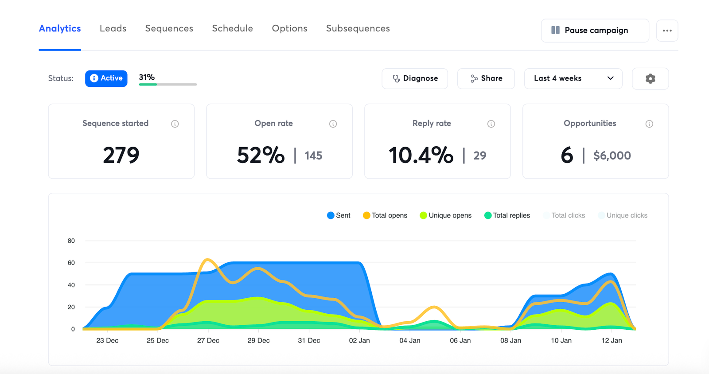Open the three-dots more options menu

pos(667,31)
